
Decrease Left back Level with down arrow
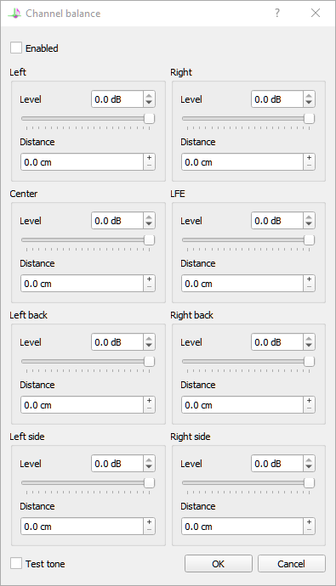click(x=149, y=346)
